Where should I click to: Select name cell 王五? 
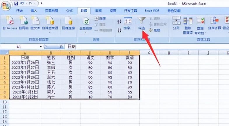coord(51,72)
